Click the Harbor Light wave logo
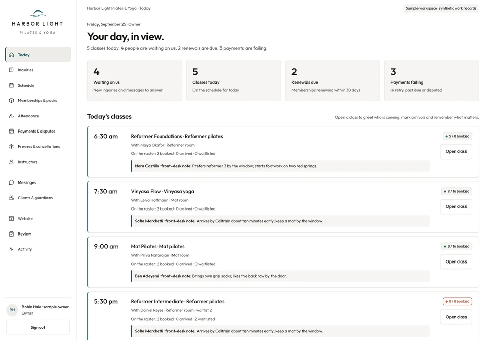The image size is (490, 340). coord(38,13)
